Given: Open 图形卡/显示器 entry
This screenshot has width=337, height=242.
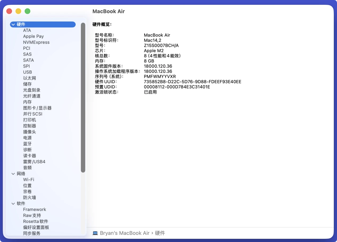Looking at the screenshot, I should tap(37, 108).
